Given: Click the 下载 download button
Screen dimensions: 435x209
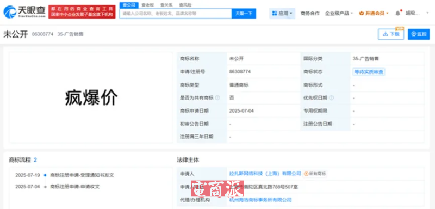Looking at the screenshot, I should [x=391, y=34].
